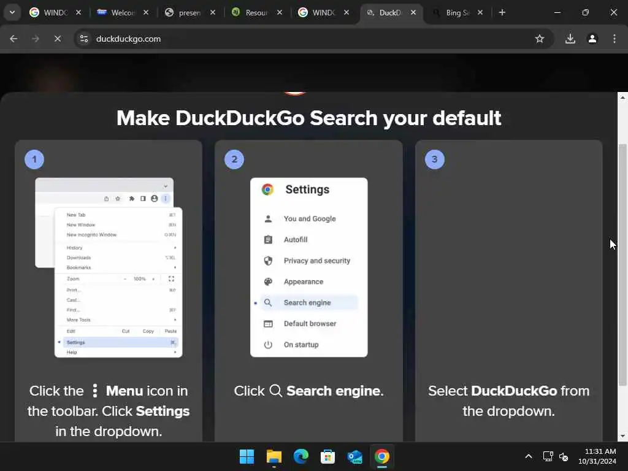Open the tab search dropdown arrow
Screen dimensions: 628x471
pyautogui.click(x=12, y=12)
